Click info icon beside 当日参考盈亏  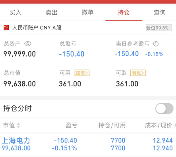click(156, 44)
